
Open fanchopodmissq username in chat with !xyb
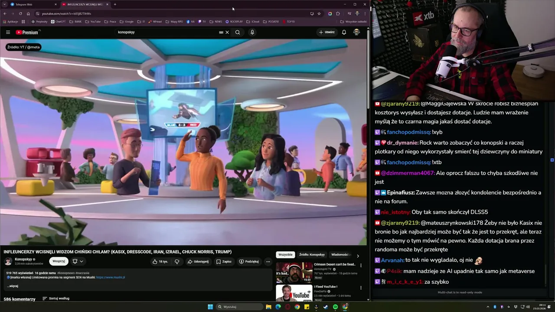(x=409, y=132)
